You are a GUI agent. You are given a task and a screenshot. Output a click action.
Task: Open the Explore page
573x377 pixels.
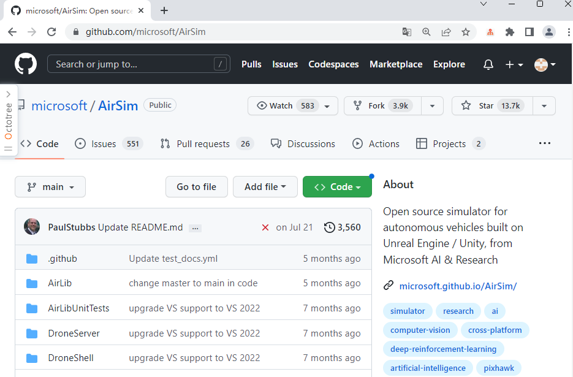click(449, 64)
